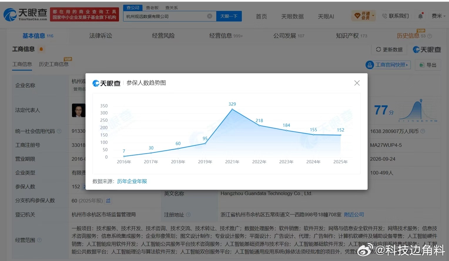Open the 费米 account dropdown
449x261 pixels.
click(x=438, y=16)
